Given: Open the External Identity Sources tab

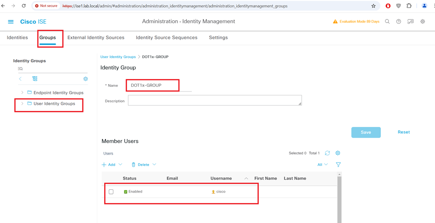Looking at the screenshot, I should click(96, 38).
